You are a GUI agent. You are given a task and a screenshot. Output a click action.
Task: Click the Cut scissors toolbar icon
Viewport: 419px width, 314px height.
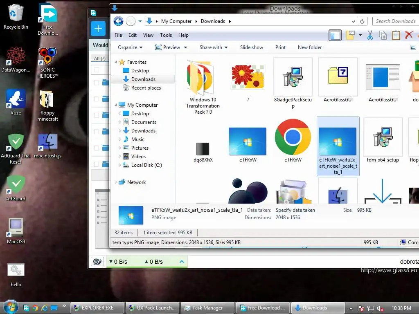point(370,35)
